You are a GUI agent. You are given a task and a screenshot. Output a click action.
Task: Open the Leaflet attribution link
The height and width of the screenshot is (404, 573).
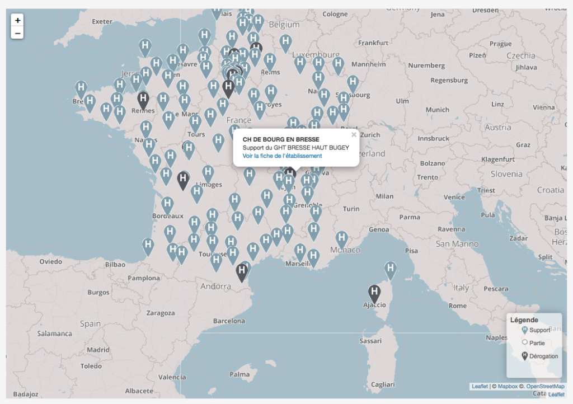click(x=480, y=386)
